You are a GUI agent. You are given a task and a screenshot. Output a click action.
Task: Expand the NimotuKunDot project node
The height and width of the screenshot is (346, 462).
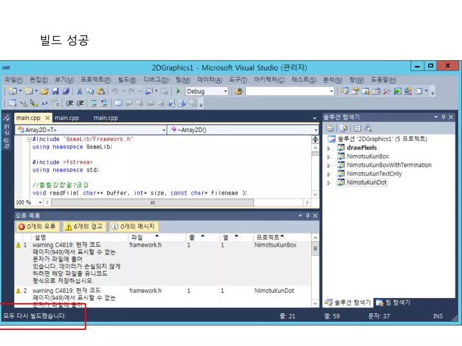tap(329, 183)
